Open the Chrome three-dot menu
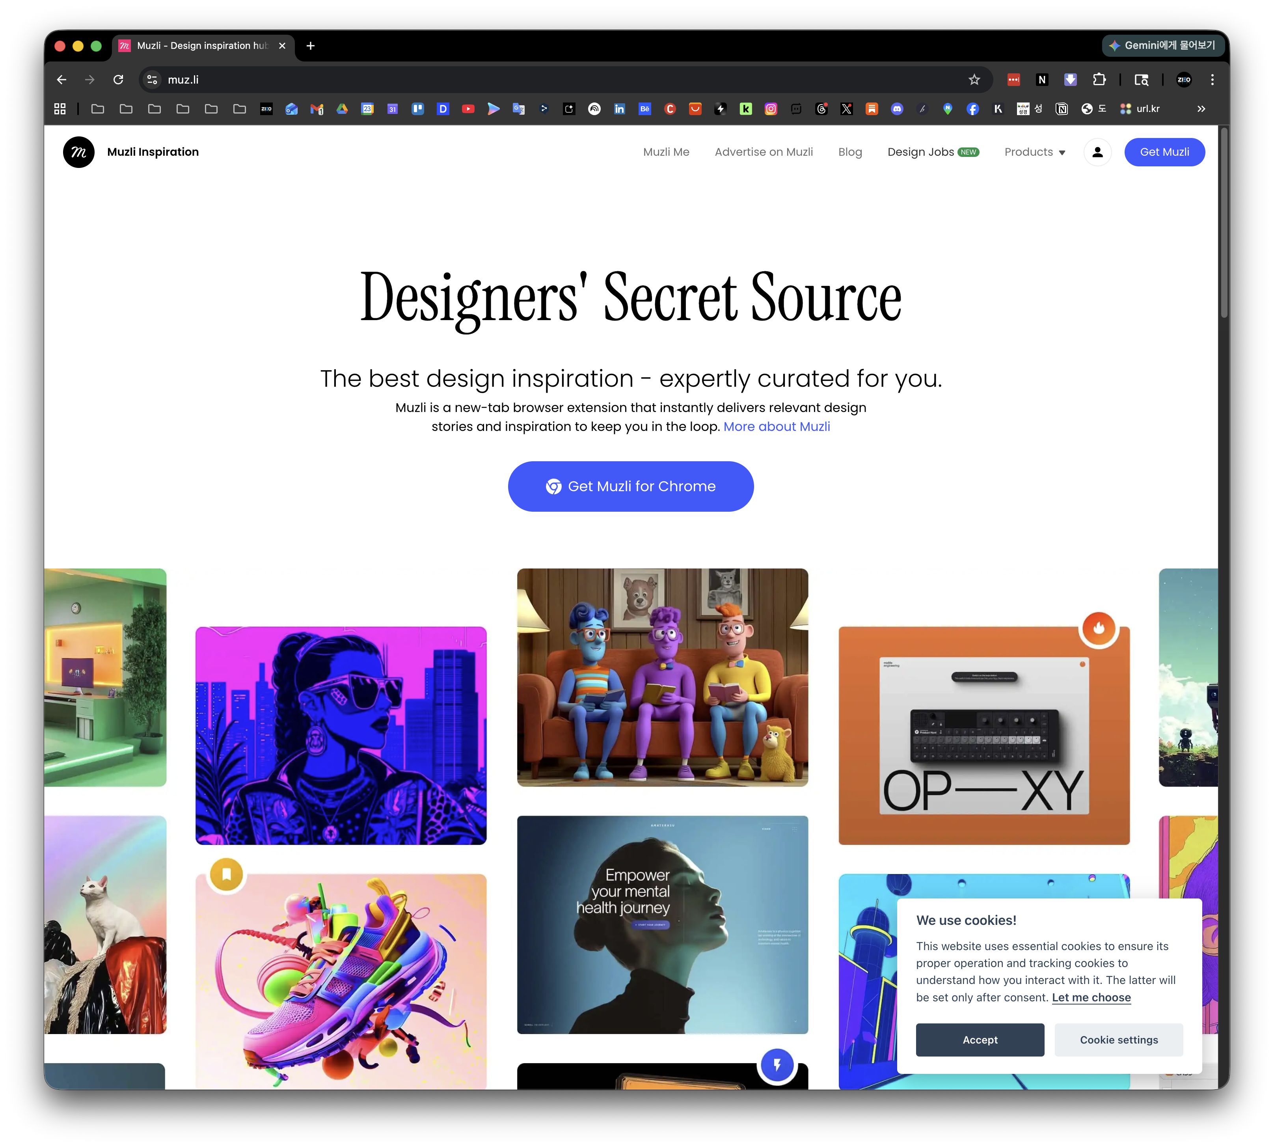 coord(1212,80)
